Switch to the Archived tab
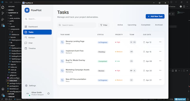 click(159, 25)
